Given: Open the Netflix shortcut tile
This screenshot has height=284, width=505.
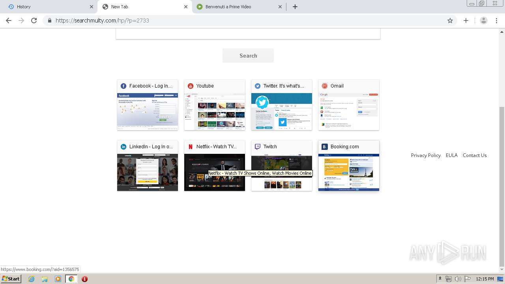Looking at the screenshot, I should pyautogui.click(x=215, y=166).
